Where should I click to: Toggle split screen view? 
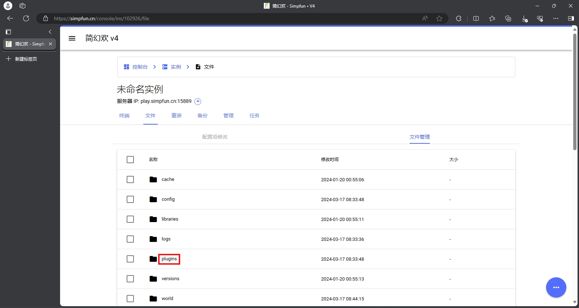click(x=476, y=18)
